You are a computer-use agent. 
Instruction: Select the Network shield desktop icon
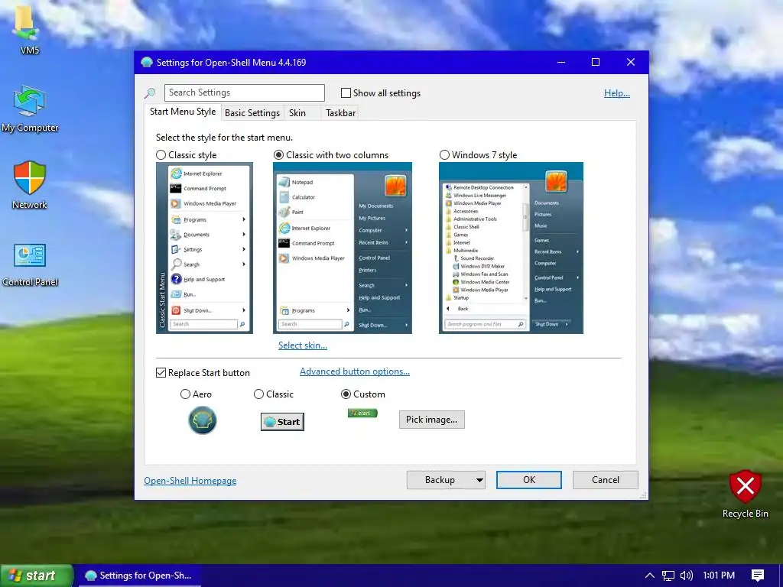click(x=30, y=177)
